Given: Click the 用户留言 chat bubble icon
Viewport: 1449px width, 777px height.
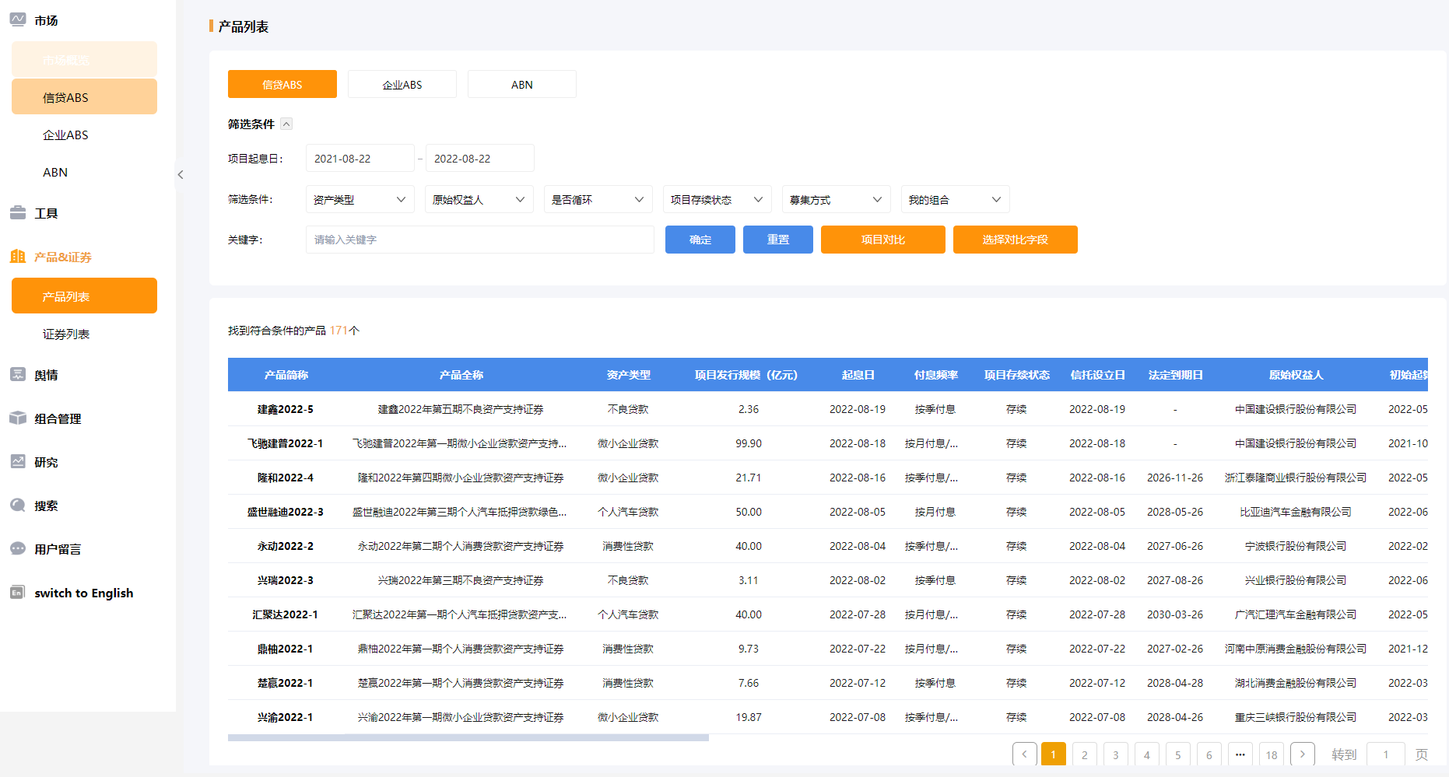Looking at the screenshot, I should click(x=18, y=548).
